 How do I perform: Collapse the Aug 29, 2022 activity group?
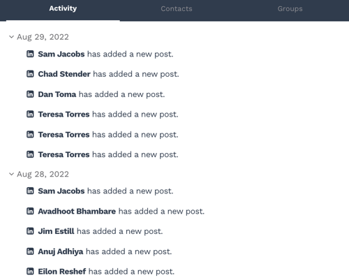[11, 37]
